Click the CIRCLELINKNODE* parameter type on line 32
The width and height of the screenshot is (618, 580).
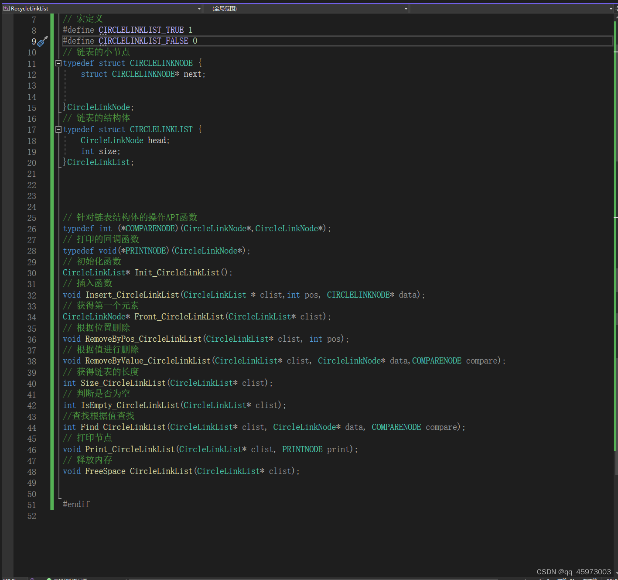pyautogui.click(x=361, y=295)
